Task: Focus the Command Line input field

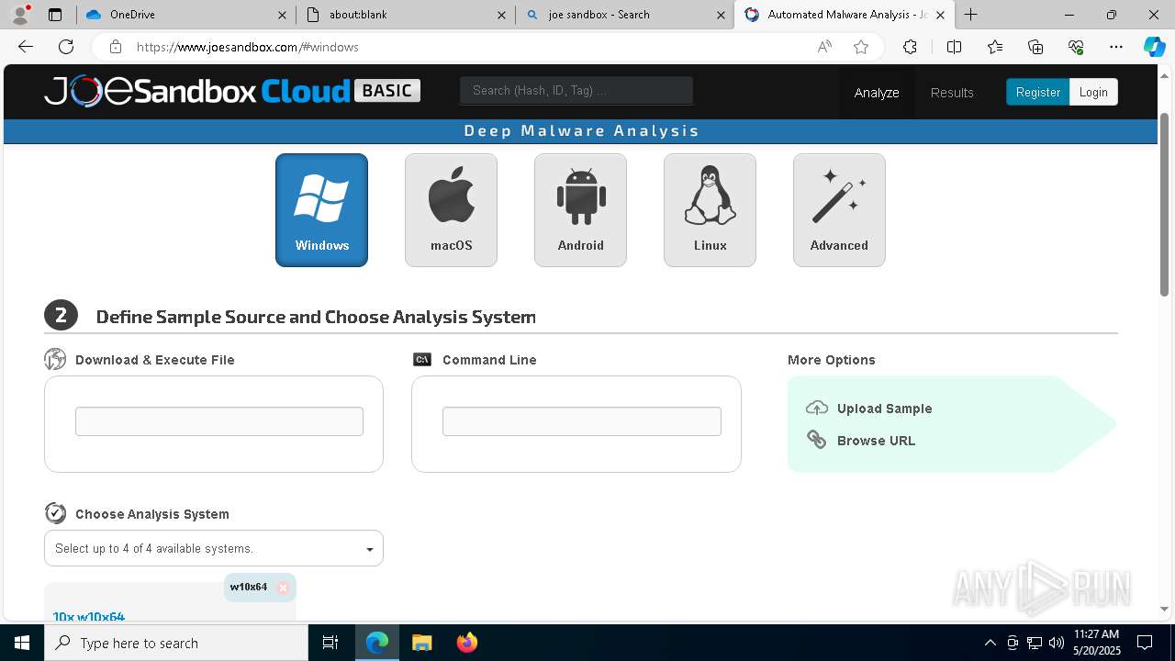Action: click(582, 421)
